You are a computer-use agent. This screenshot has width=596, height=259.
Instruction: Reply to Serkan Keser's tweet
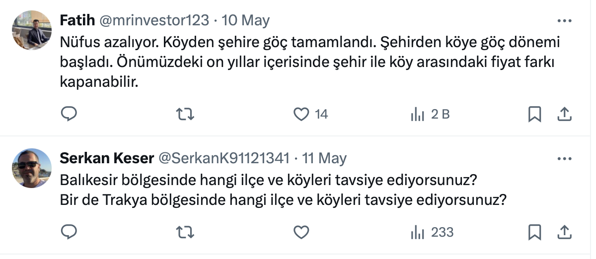[x=69, y=232]
